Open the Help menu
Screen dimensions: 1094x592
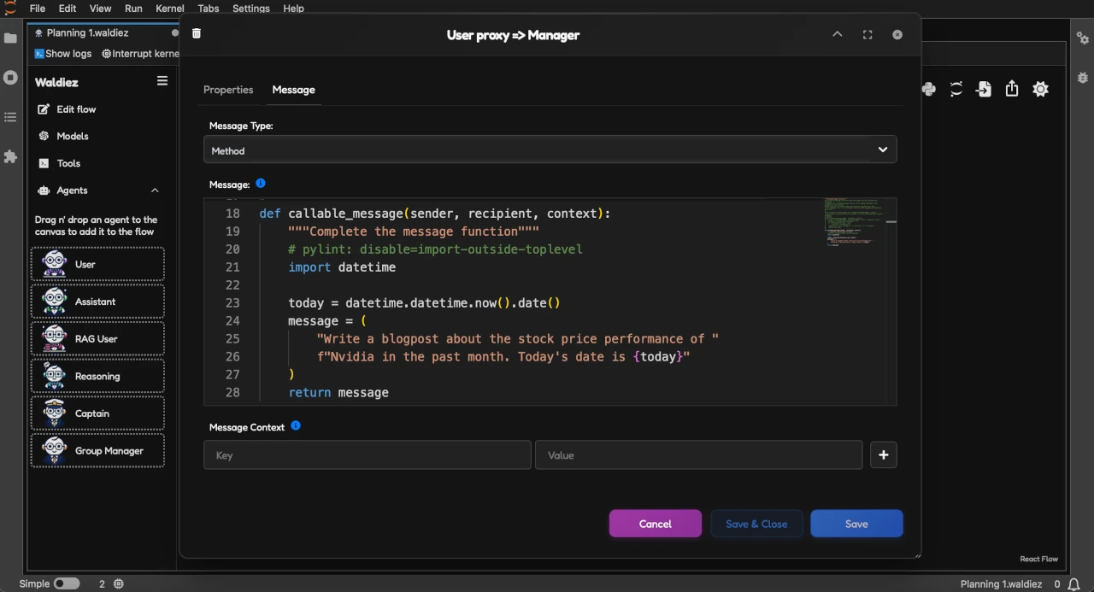point(293,9)
